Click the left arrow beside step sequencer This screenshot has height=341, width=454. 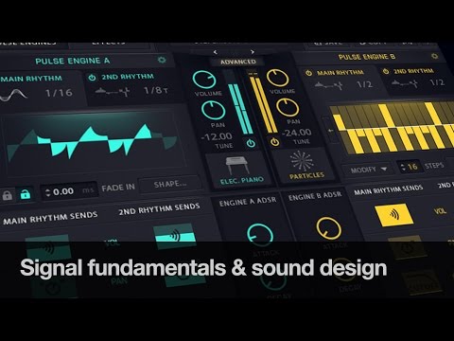[331, 130]
